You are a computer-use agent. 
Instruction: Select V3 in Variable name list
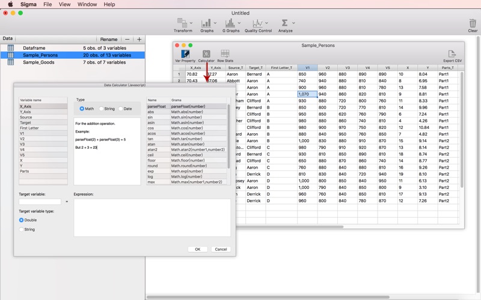43,144
